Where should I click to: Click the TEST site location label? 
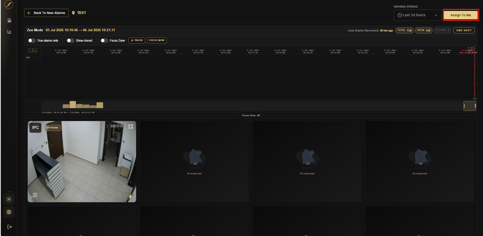(x=82, y=13)
